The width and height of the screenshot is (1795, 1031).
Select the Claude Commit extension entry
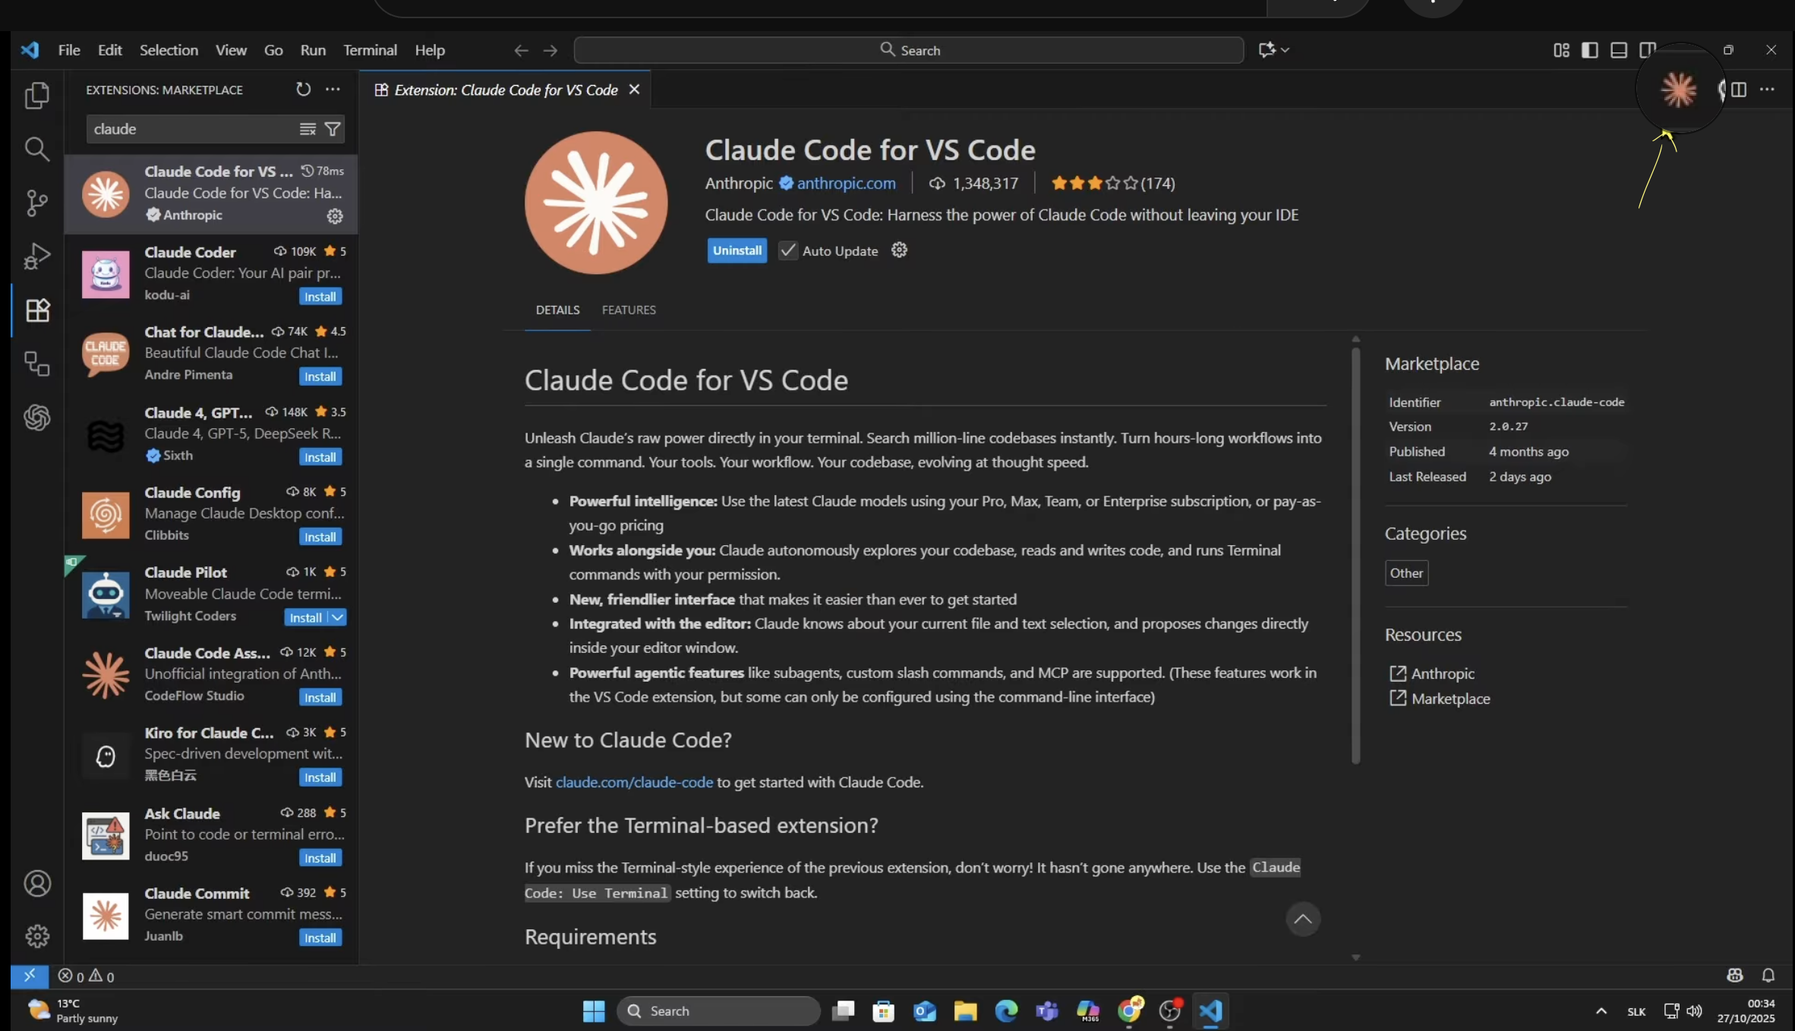(211, 914)
